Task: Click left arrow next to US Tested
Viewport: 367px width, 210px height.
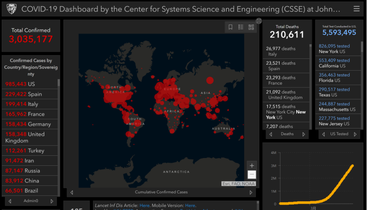Action: click(x=324, y=134)
